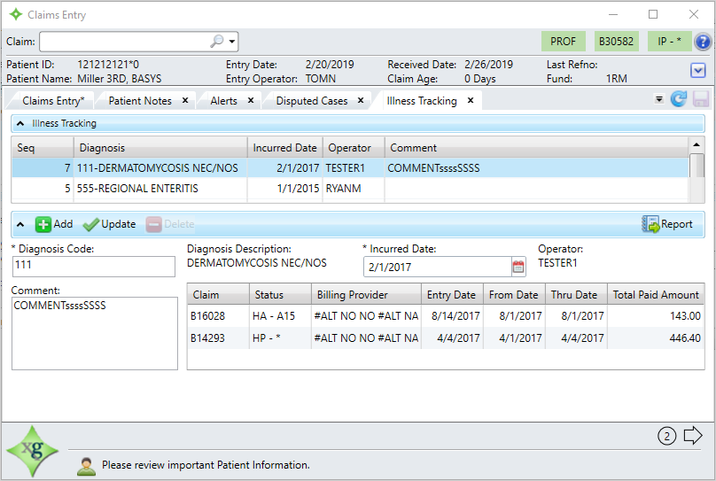This screenshot has width=716, height=481.
Task: Switch to the Disputed Cases tab
Action: [312, 101]
